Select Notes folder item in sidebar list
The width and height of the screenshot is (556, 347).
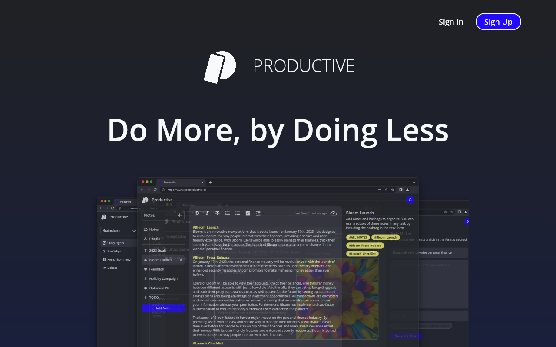tap(163, 229)
